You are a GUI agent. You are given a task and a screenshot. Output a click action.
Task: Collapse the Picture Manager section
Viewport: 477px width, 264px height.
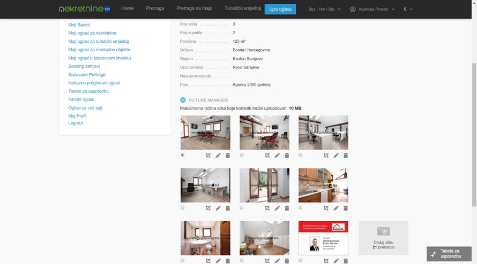(183, 100)
